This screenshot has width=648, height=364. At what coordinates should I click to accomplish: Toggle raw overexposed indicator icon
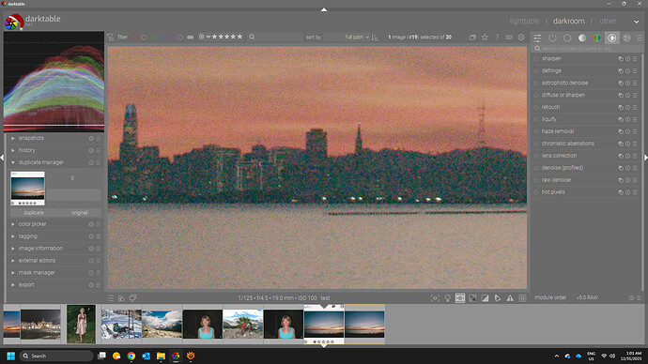tap(472, 298)
